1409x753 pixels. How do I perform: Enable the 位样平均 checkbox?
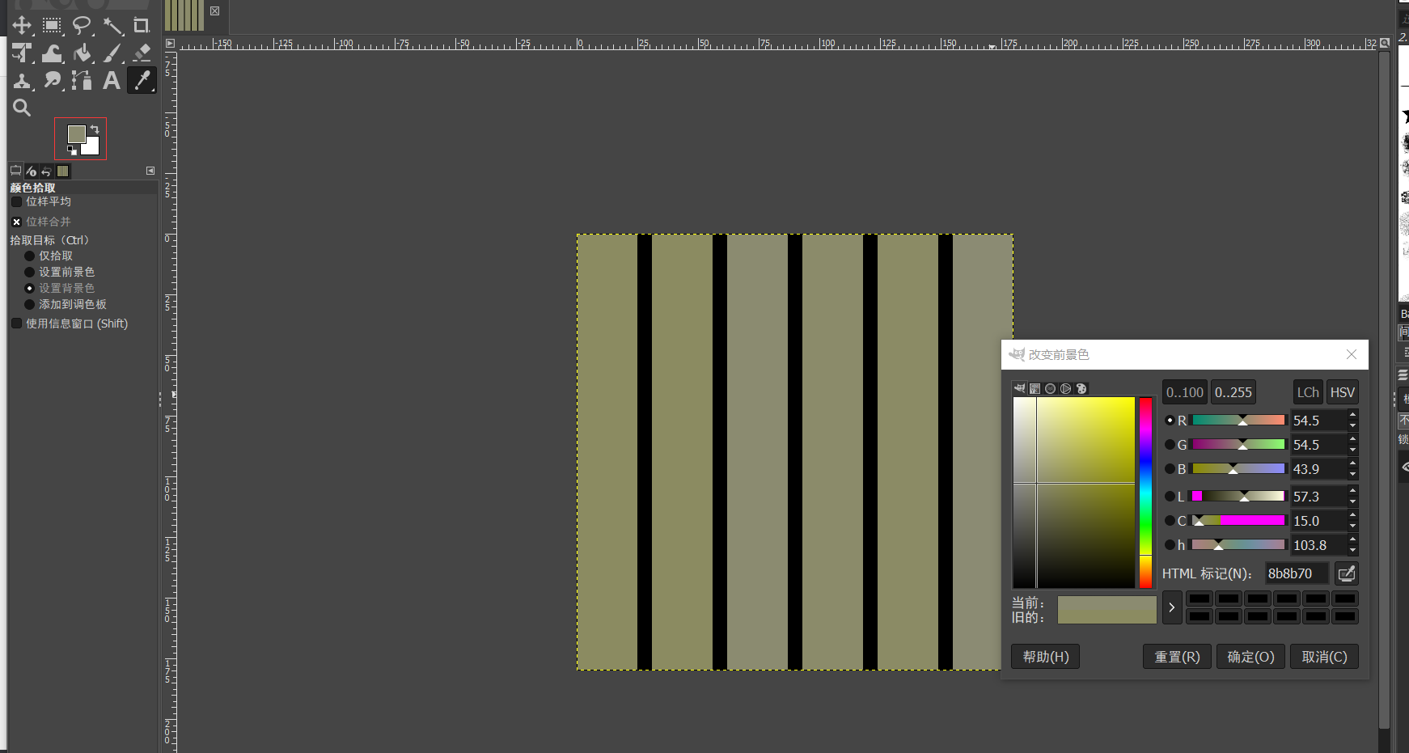pos(16,201)
